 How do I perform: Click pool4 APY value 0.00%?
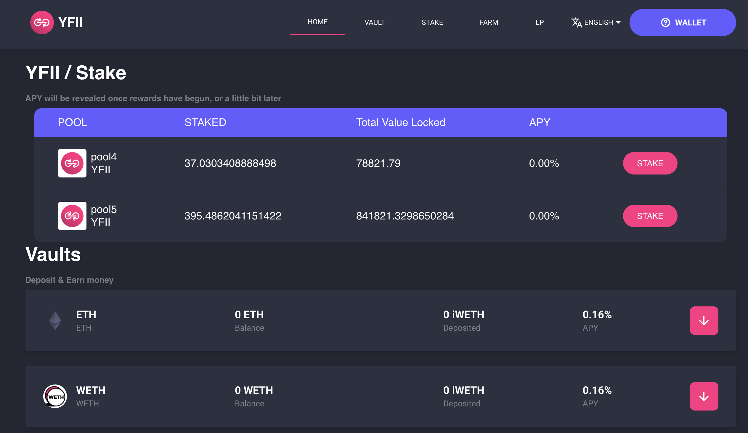[544, 163]
